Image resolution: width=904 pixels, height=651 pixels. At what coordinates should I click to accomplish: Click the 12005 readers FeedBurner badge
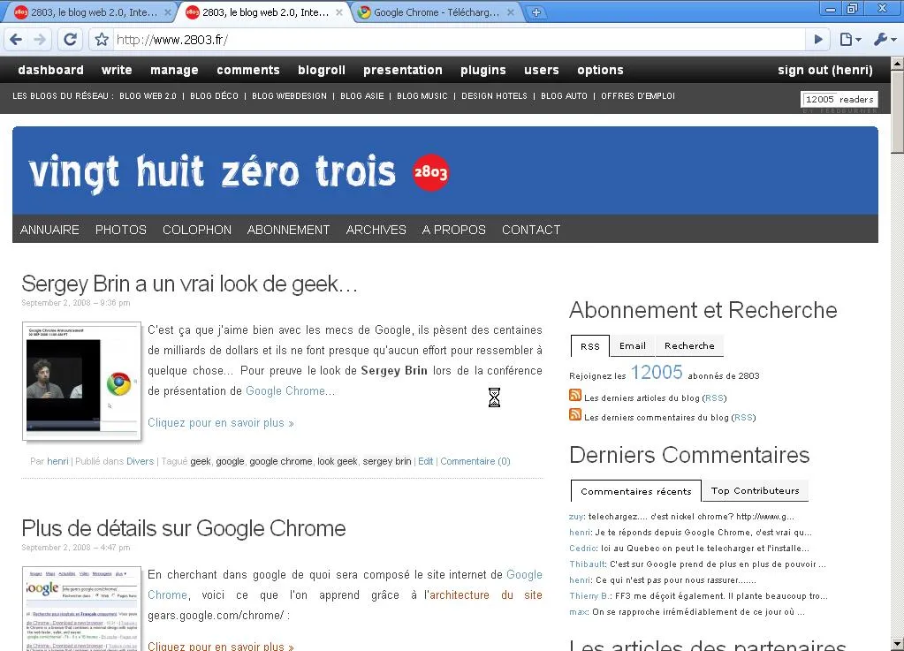[839, 100]
